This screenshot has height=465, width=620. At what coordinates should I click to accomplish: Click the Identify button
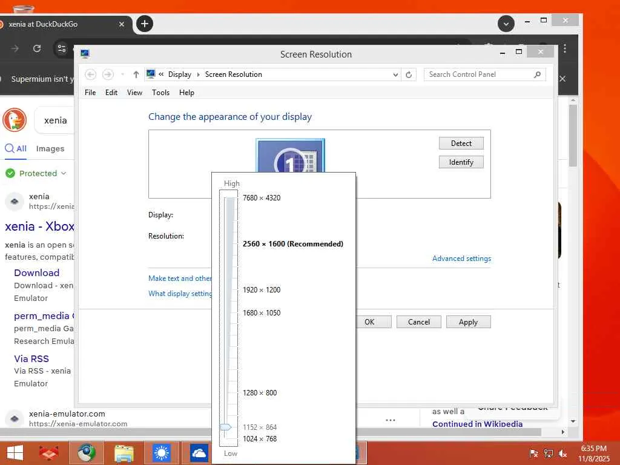[x=461, y=162]
